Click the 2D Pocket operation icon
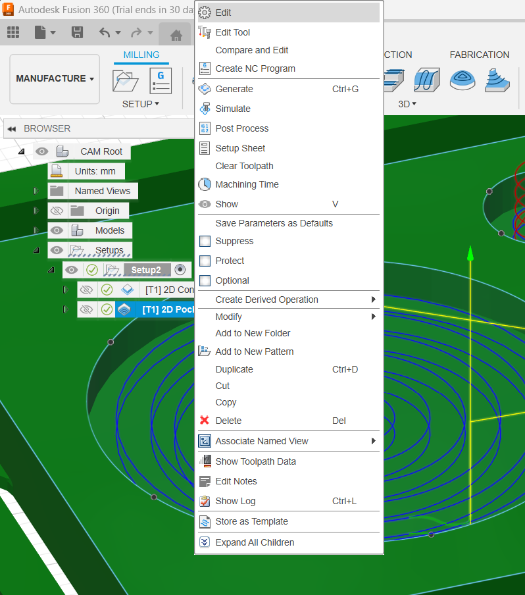This screenshot has width=525, height=595. (x=124, y=309)
